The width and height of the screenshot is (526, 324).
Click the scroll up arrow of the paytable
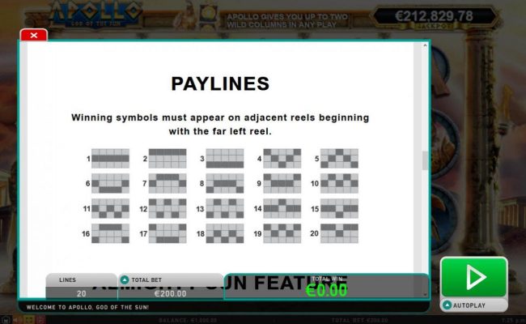425,45
